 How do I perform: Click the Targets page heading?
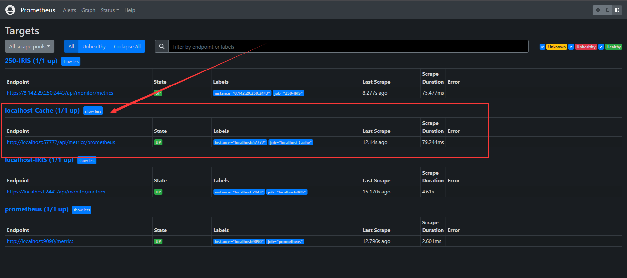[22, 31]
